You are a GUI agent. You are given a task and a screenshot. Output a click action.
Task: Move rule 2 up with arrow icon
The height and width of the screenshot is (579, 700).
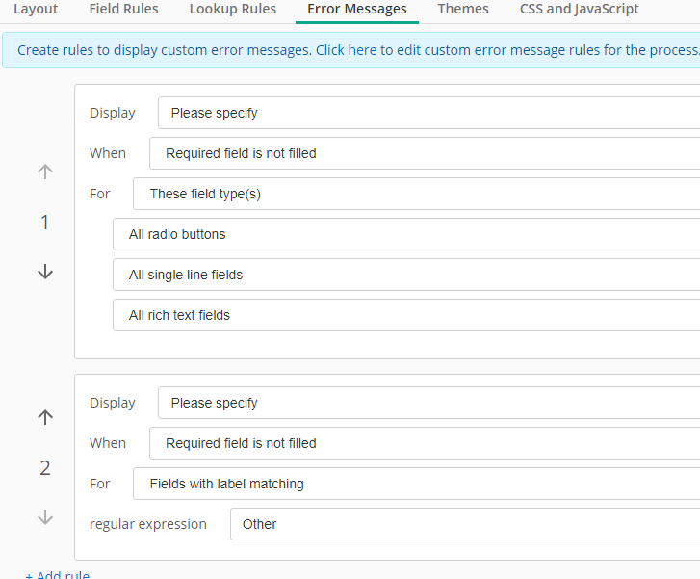[45, 417]
